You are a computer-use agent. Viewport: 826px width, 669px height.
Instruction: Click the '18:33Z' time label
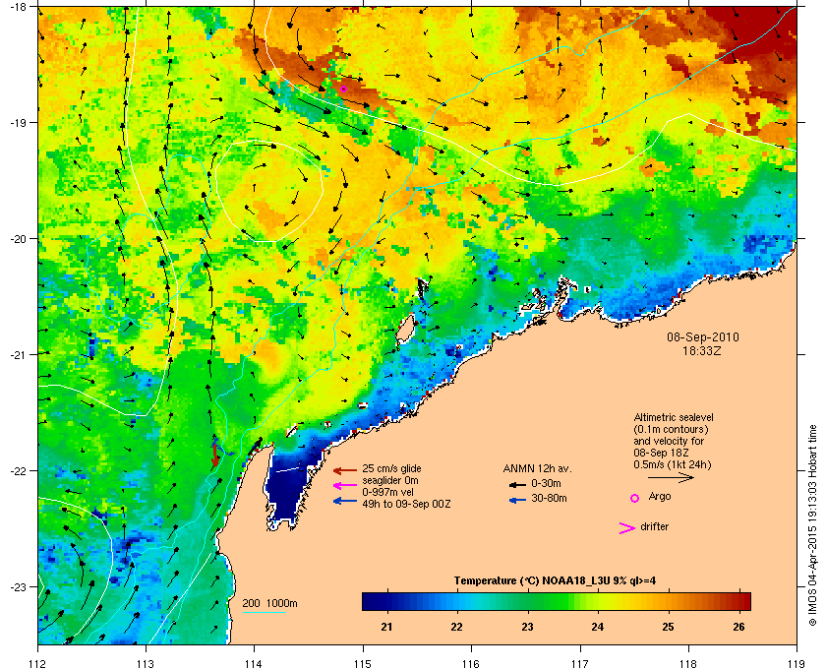[x=702, y=350]
